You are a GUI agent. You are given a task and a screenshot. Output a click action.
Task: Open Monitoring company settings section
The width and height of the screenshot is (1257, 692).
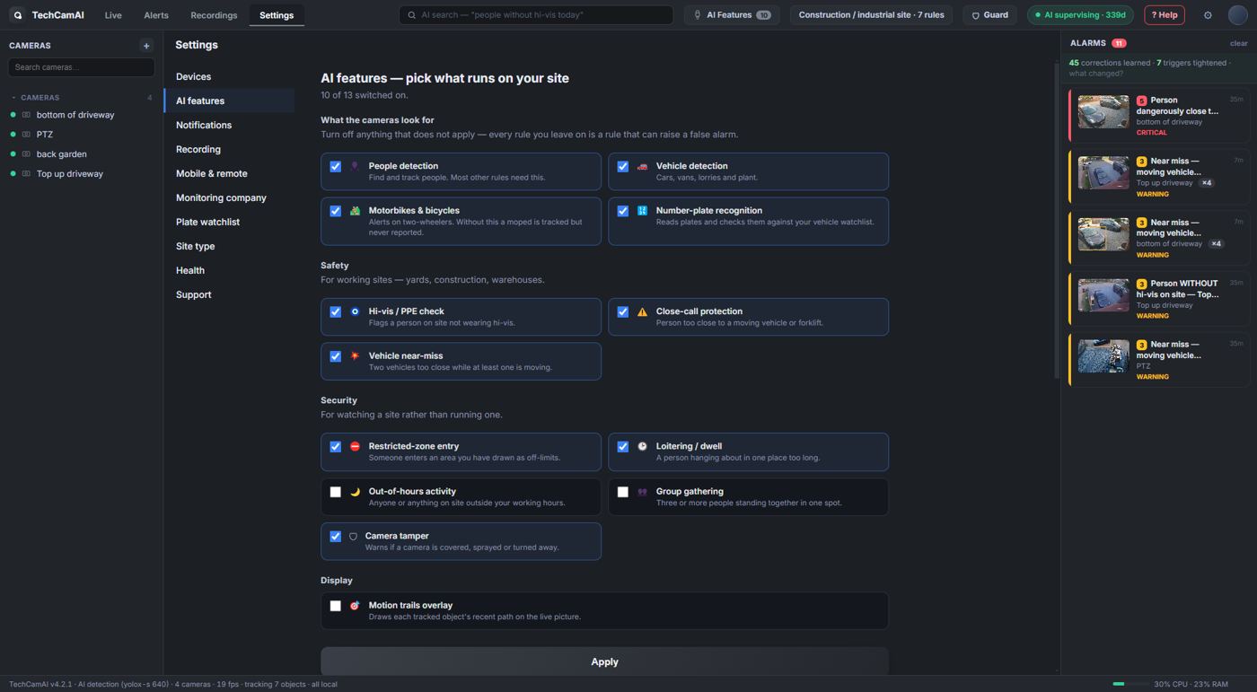coord(230,197)
